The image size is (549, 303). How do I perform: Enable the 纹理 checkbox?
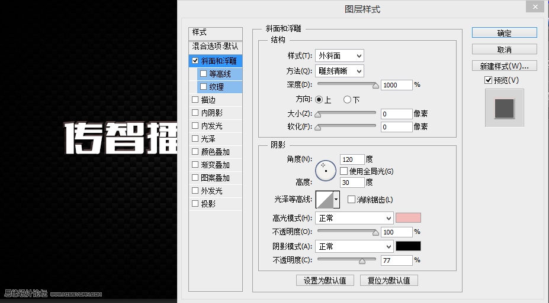[x=203, y=87]
